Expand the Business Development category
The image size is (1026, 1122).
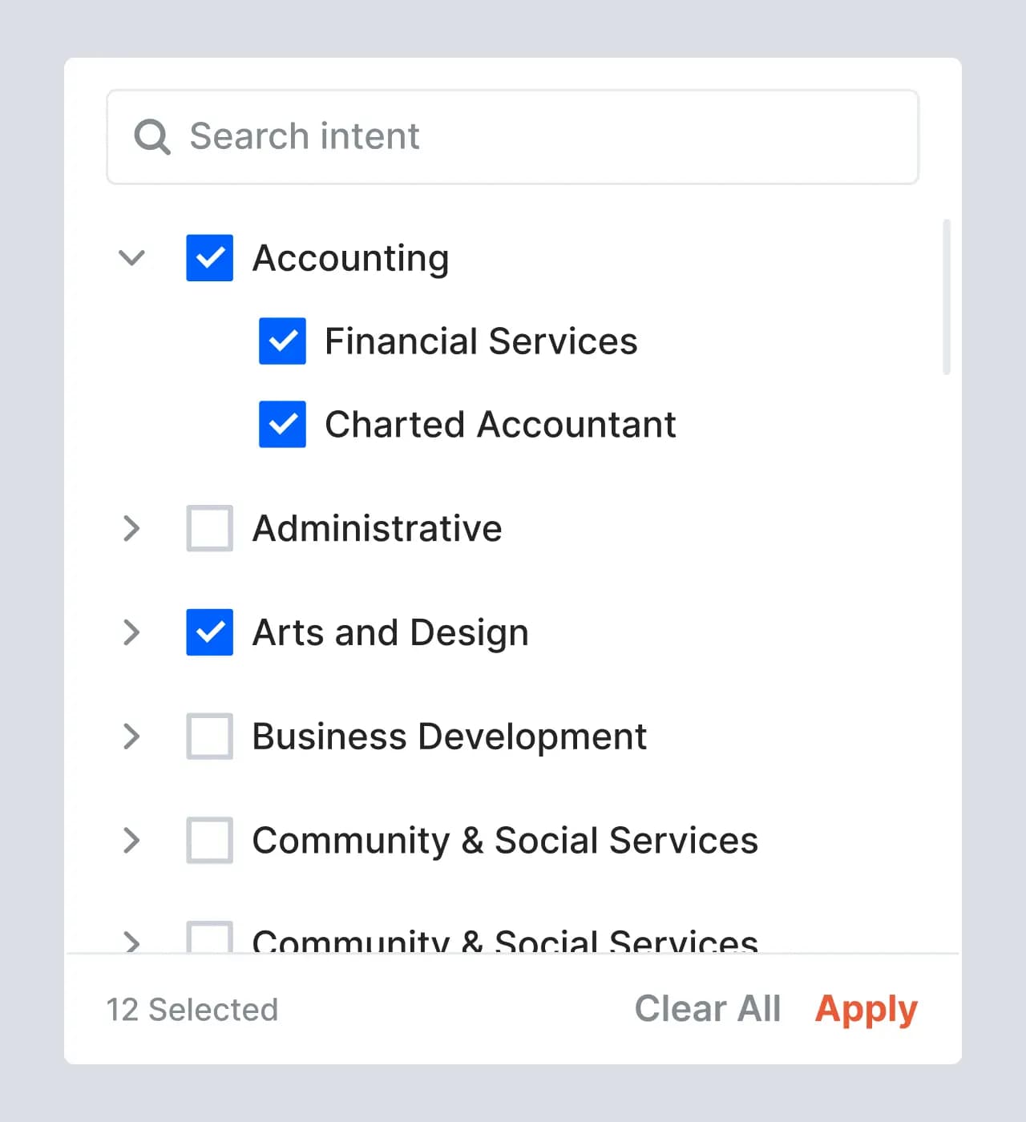(x=131, y=736)
